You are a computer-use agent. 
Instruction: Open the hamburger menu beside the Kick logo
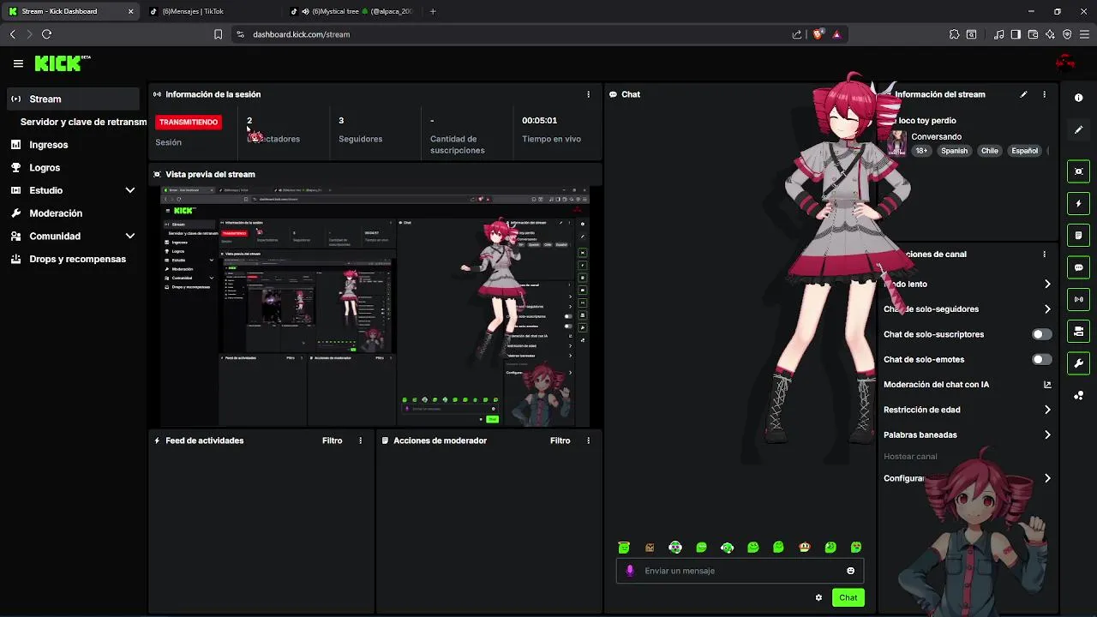pyautogui.click(x=18, y=63)
